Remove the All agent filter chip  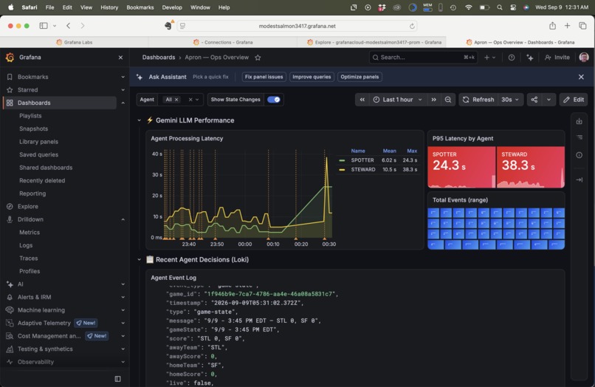[x=176, y=100]
